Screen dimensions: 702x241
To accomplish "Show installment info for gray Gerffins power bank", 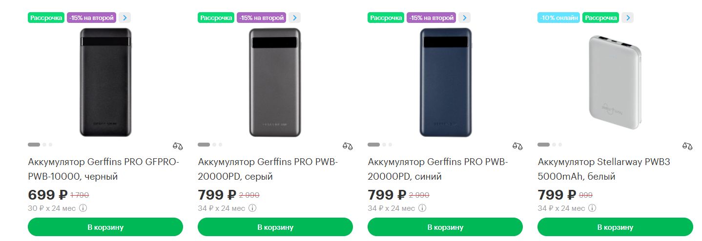I will pyautogui.click(x=252, y=208).
